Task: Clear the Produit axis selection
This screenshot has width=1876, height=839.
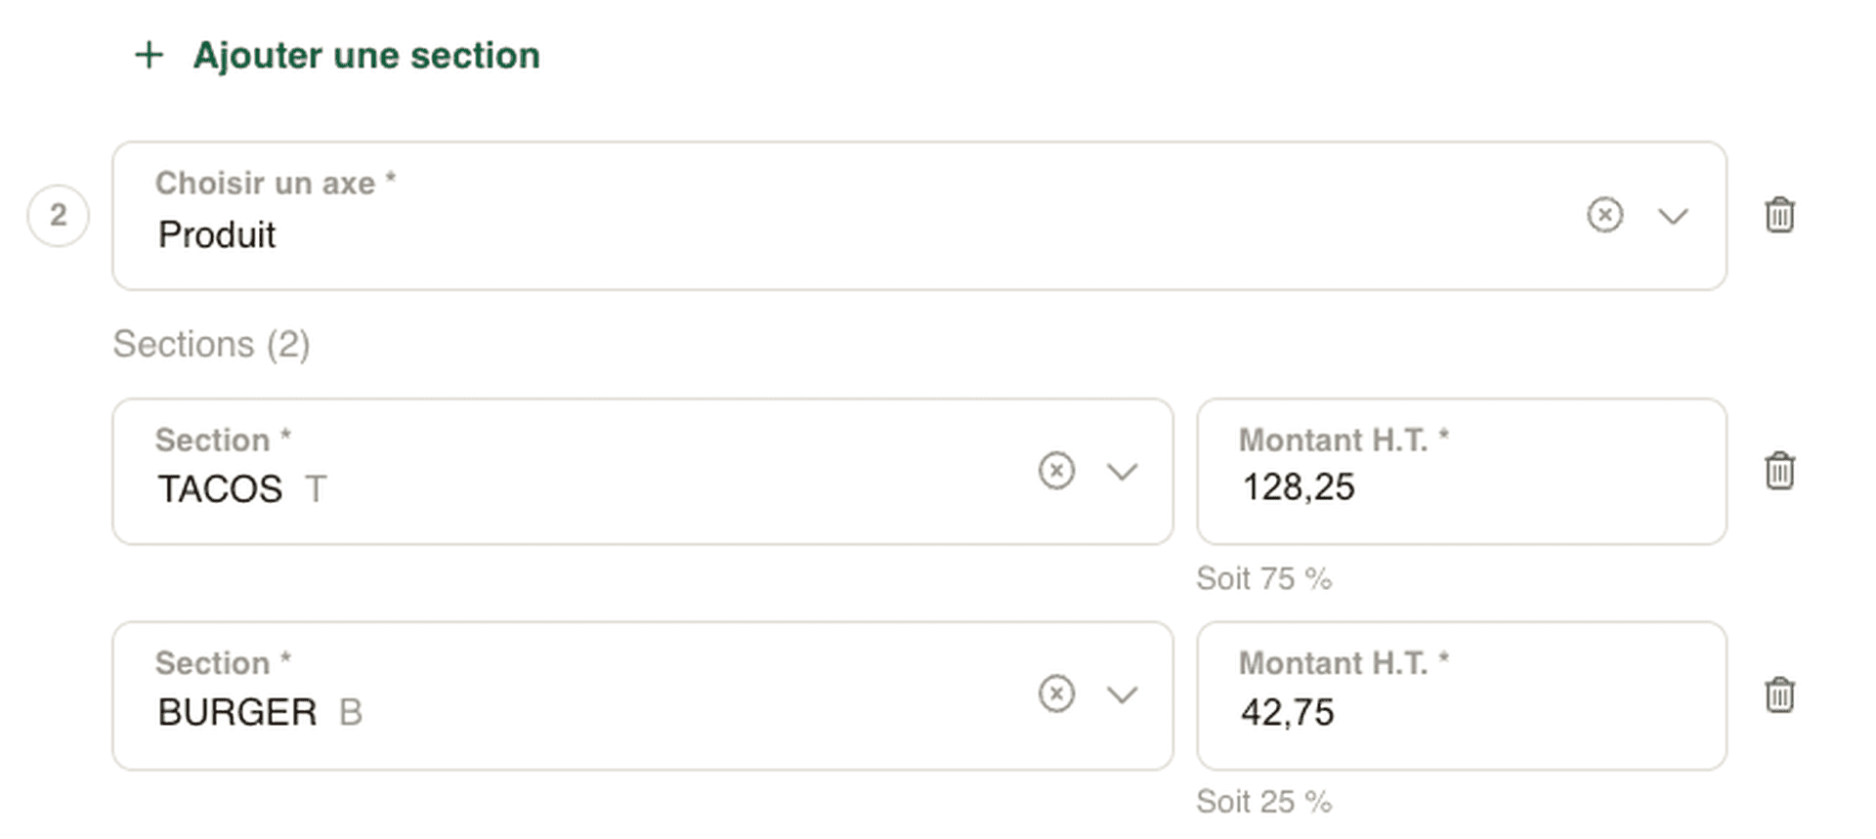Action: click(1604, 215)
